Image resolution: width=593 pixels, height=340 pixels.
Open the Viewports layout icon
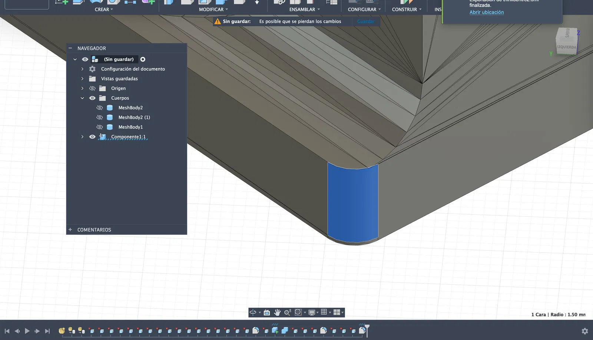point(337,312)
